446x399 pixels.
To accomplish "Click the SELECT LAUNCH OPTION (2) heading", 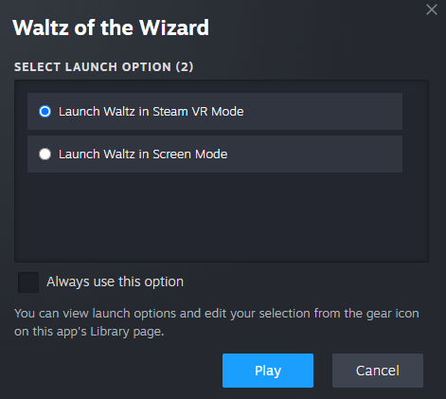I will click(x=104, y=66).
